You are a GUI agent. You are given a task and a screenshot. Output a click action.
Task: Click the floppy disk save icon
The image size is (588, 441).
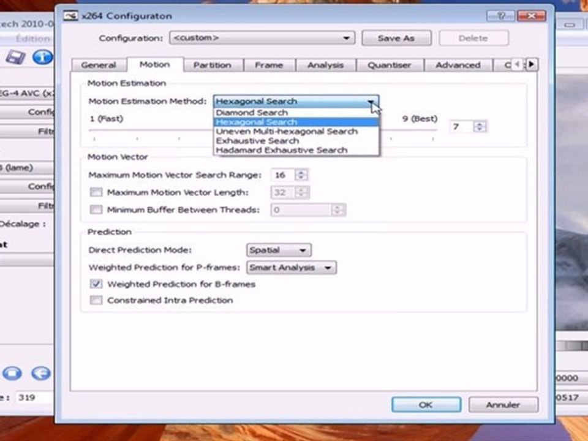(15, 58)
